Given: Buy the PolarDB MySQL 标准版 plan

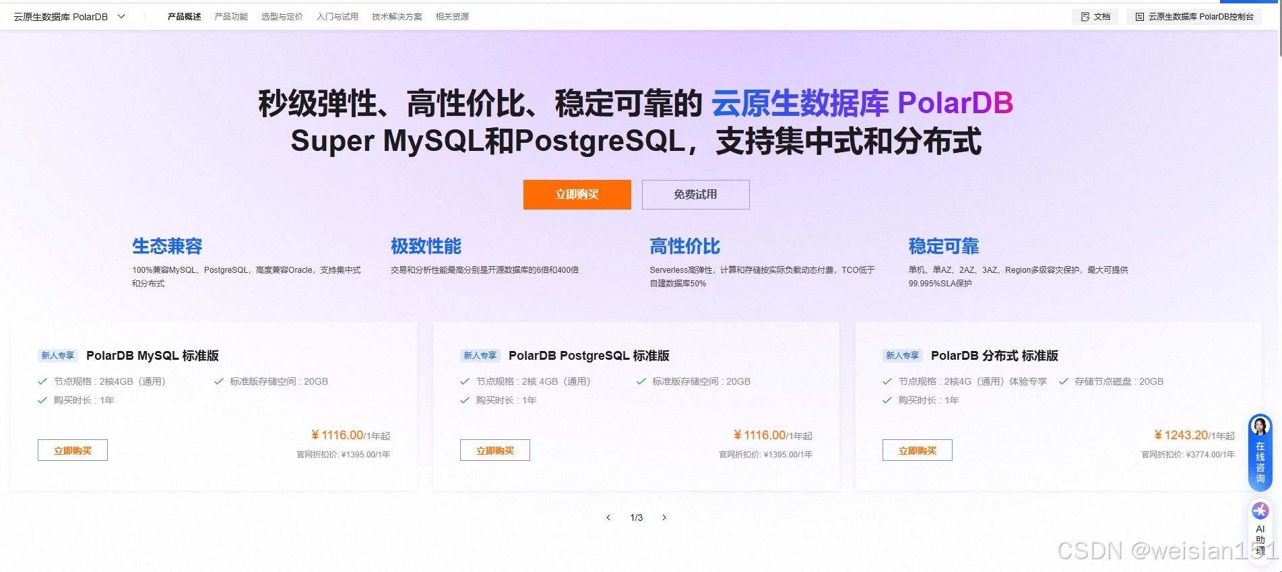Looking at the screenshot, I should 73,450.
